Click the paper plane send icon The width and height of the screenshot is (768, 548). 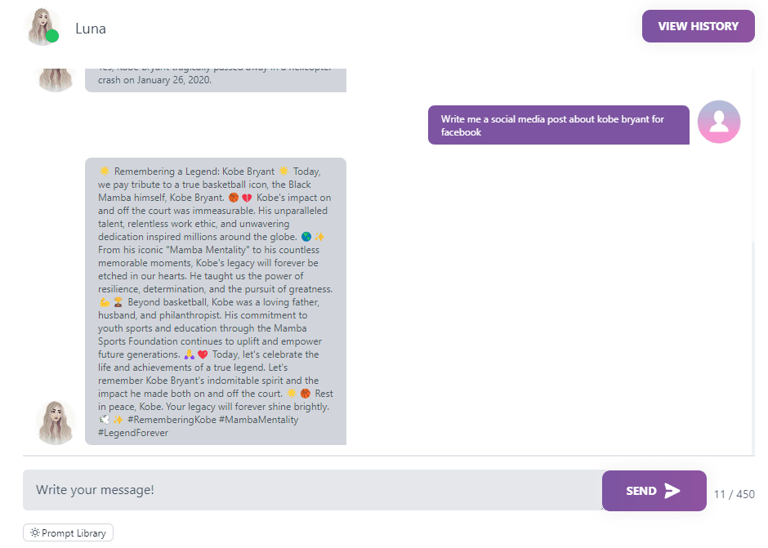[672, 491]
